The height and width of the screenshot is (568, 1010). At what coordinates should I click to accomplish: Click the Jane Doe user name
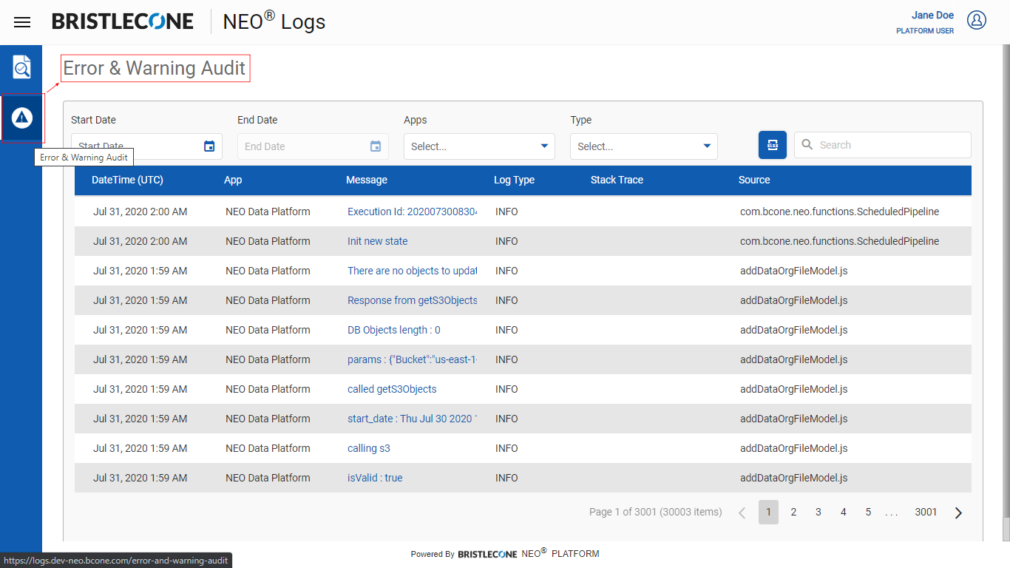[932, 15]
